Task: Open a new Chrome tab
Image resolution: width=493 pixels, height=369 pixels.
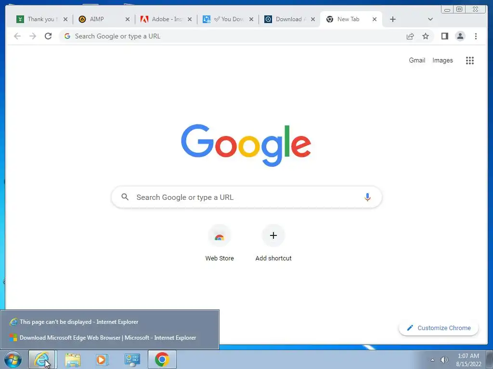Action: tap(393, 19)
